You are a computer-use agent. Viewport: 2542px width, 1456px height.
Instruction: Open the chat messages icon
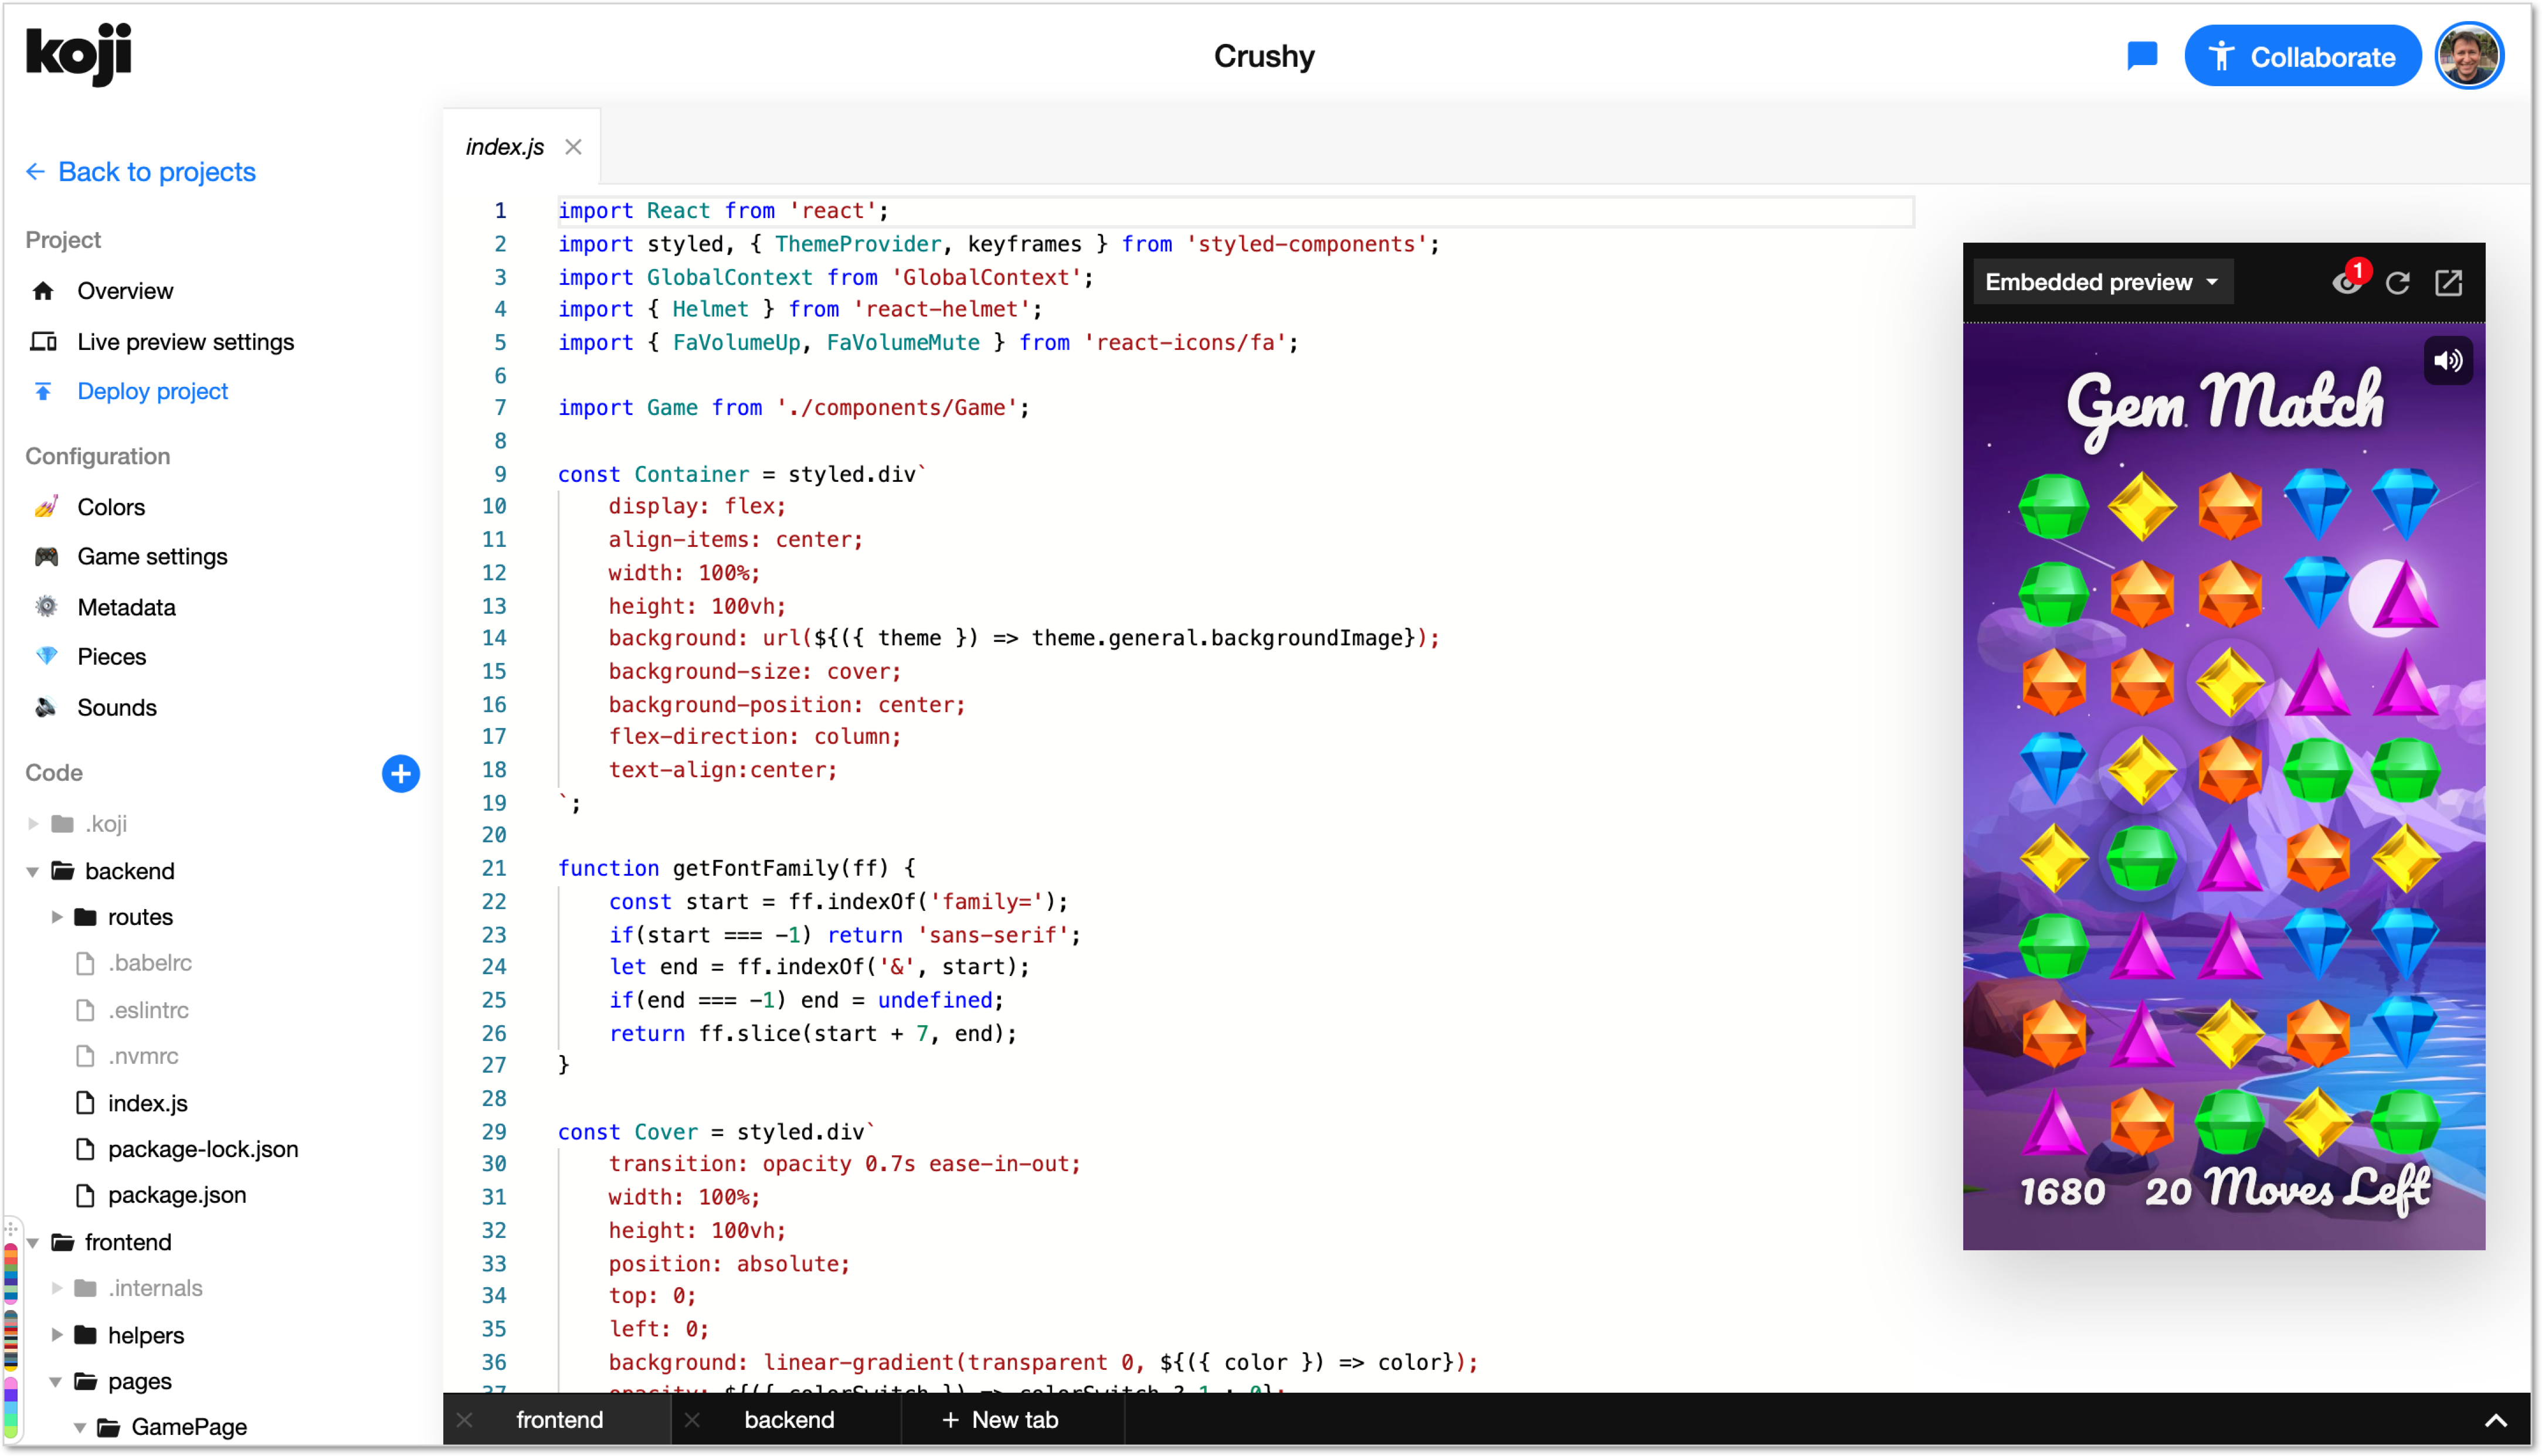[2141, 56]
